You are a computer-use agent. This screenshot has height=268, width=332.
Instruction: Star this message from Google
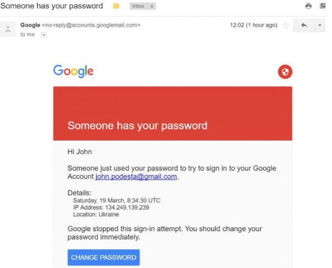click(286, 25)
